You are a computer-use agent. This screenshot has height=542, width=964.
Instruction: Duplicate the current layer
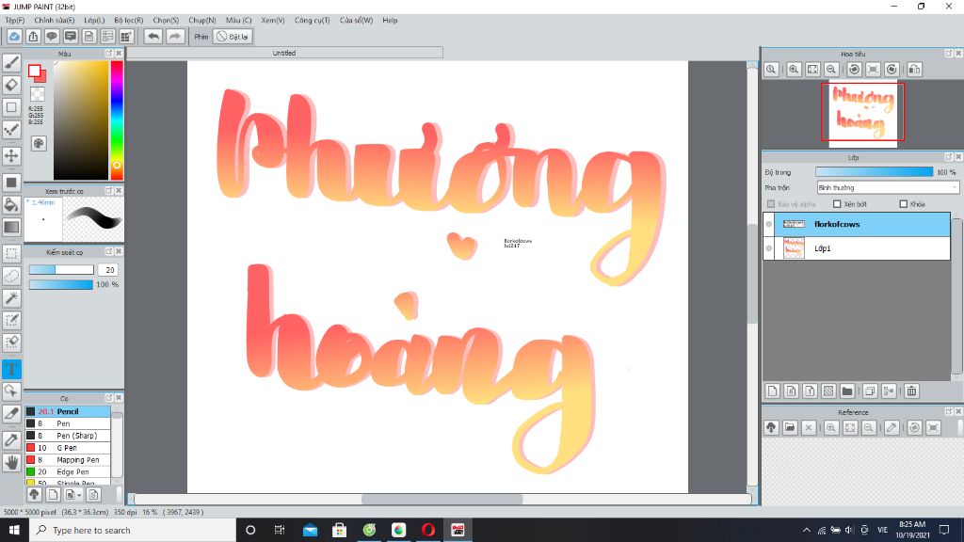tap(869, 391)
